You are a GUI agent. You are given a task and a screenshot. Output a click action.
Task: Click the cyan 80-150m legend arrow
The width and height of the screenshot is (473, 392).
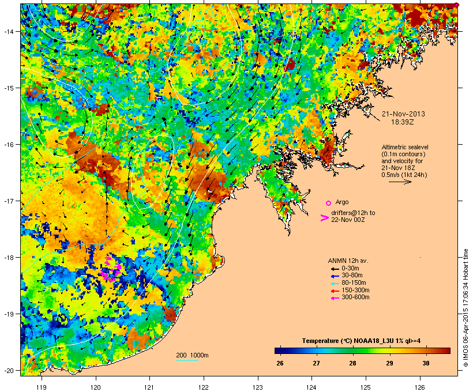point(335,284)
